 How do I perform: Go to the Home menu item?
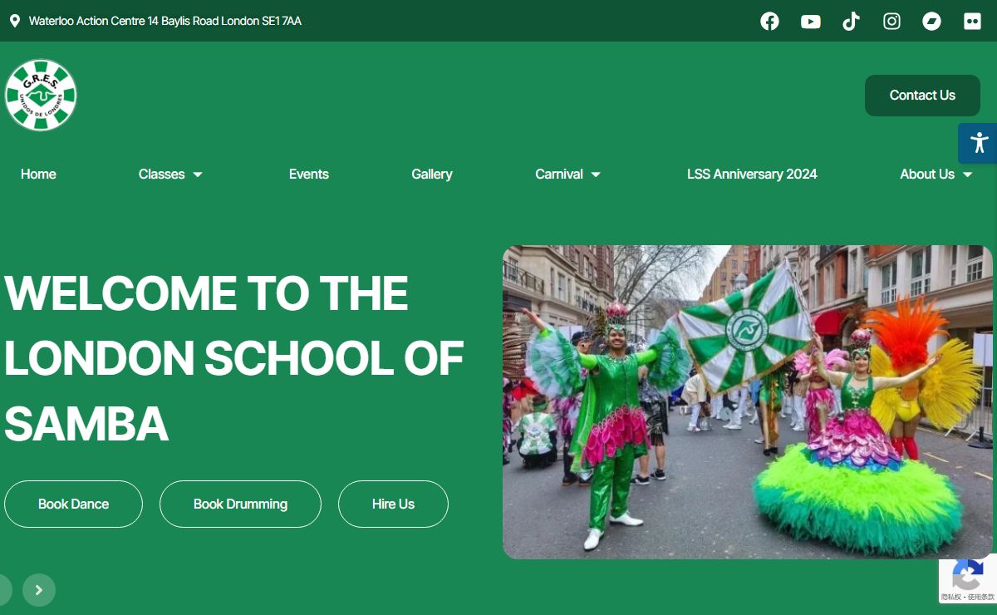(38, 174)
